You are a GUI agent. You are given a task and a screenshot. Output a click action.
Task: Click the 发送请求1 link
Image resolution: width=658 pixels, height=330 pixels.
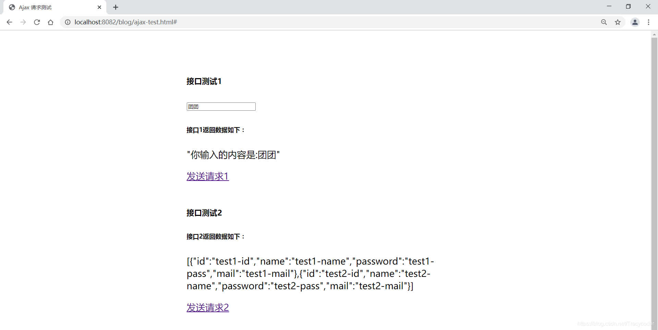(208, 176)
